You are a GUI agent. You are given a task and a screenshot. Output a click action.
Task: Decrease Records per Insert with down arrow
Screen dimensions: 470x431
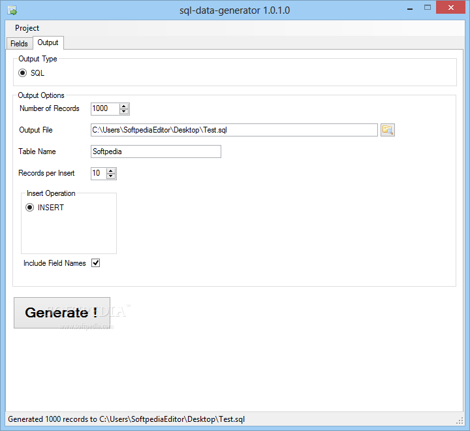click(111, 176)
